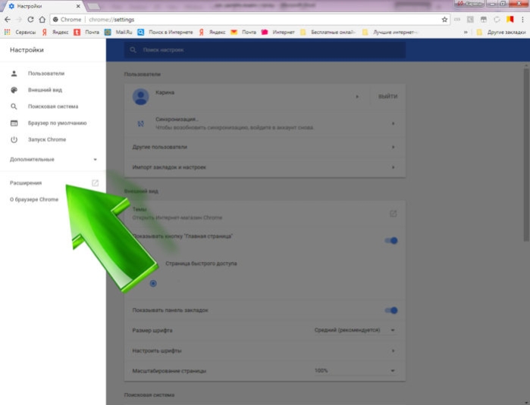Open the Размер шрифта dropdown
This screenshot has height=405, width=530.
pyautogui.click(x=355, y=330)
